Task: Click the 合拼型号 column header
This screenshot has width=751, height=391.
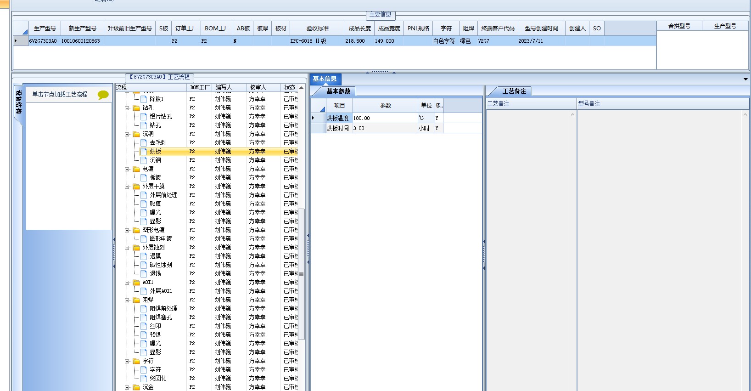Action: pos(679,26)
